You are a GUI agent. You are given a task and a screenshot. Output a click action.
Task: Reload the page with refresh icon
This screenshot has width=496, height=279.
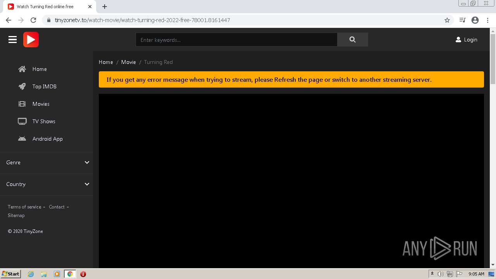pyautogui.click(x=33, y=20)
